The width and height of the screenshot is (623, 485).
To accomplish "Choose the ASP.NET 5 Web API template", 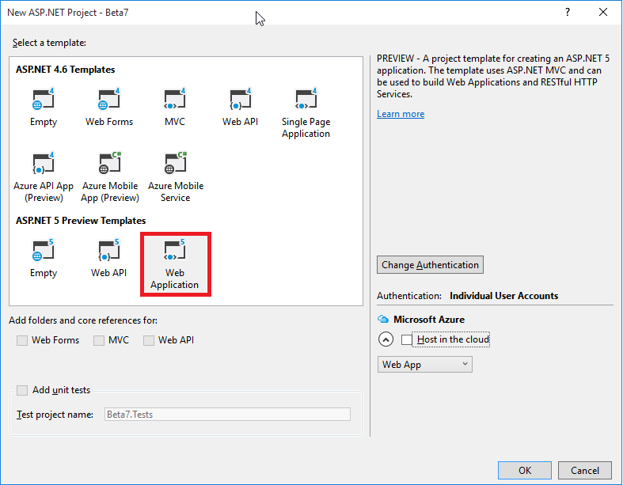I will point(109,258).
